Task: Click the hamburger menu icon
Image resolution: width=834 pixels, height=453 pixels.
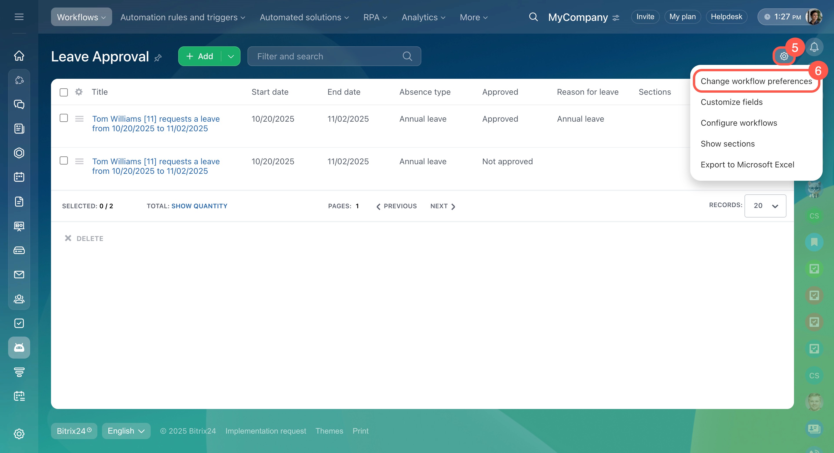Action: pos(19,17)
